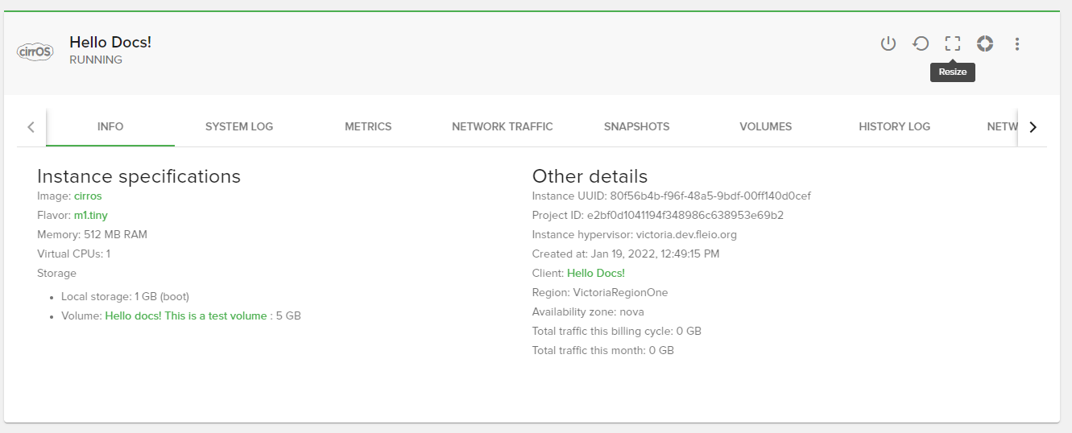The height and width of the screenshot is (433, 1072).
Task: Click the power shutoff icon
Action: tap(888, 43)
